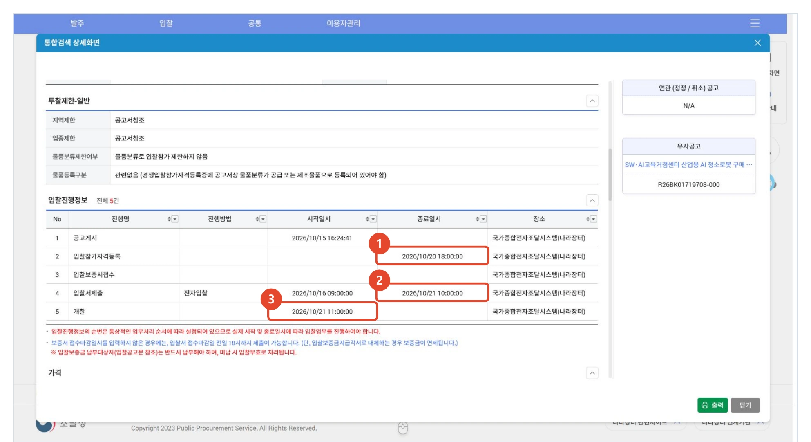Click start time 2026/10/21 11:00:00
Image resolution: width=811 pixels, height=442 pixels.
[x=322, y=312]
